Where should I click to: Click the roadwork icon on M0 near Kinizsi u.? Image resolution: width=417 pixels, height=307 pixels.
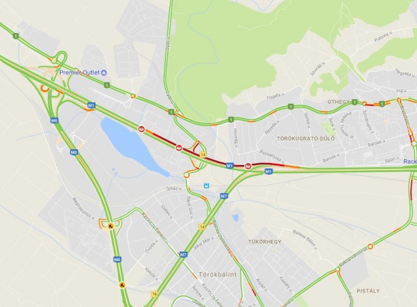121,285
